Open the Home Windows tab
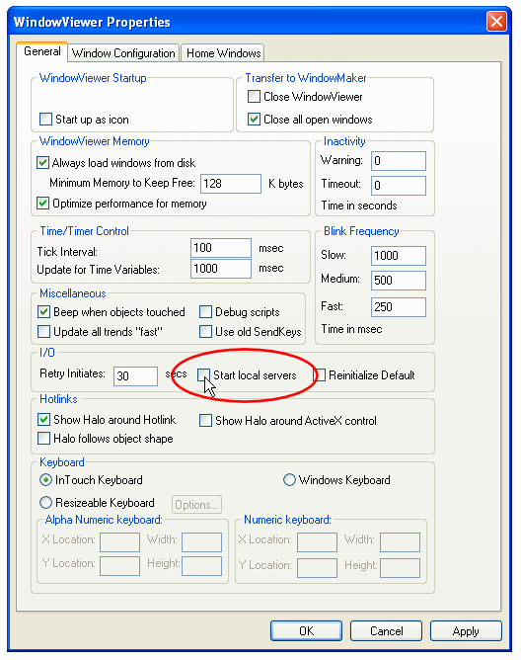 click(223, 53)
